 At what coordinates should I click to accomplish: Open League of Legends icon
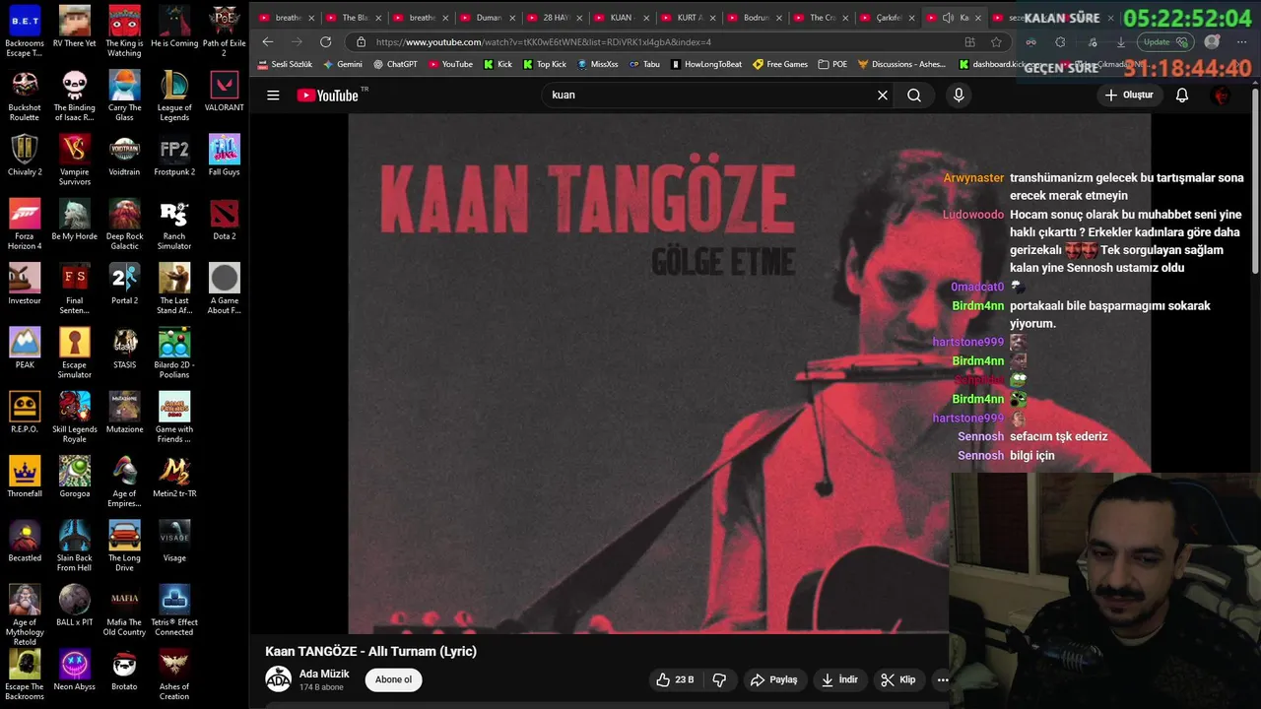[x=174, y=96]
